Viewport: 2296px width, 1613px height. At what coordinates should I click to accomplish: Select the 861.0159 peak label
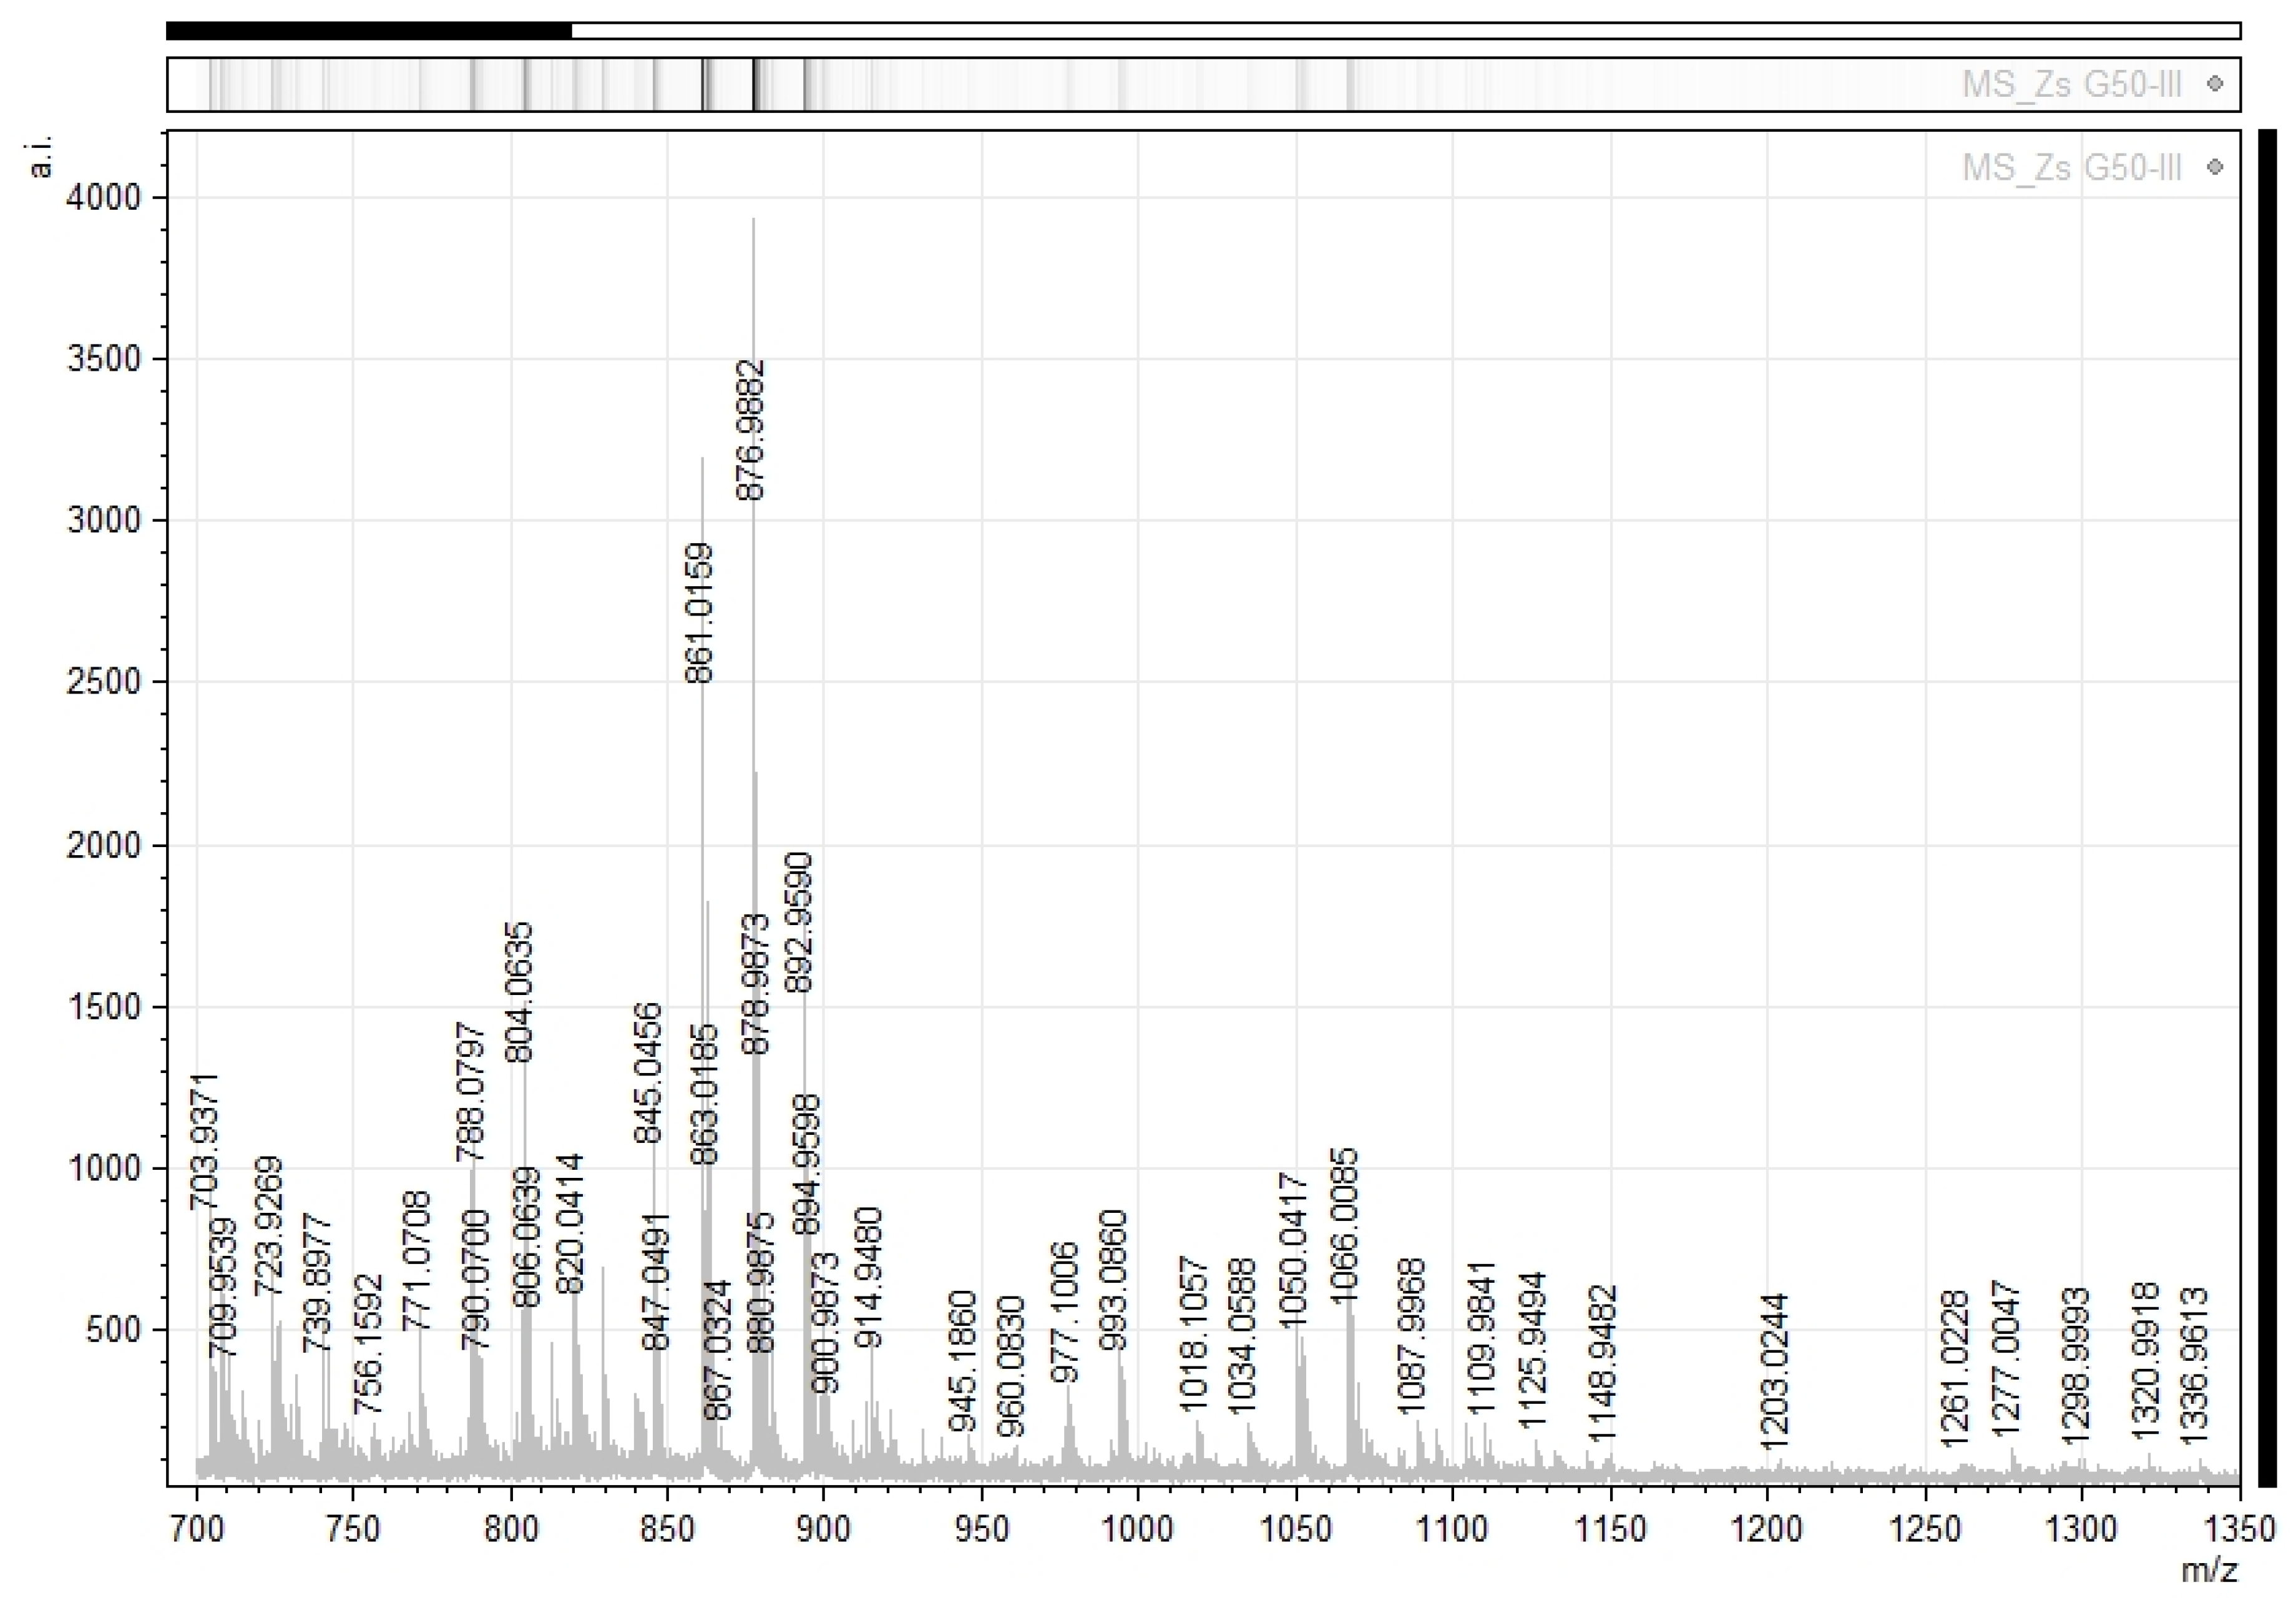click(699, 613)
